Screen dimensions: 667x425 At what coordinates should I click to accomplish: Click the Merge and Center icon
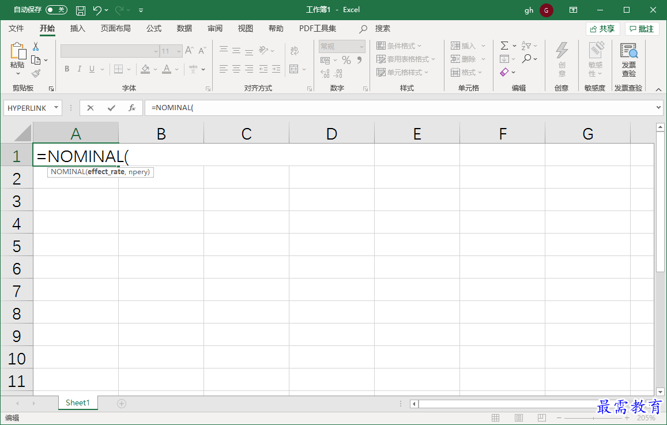point(294,69)
